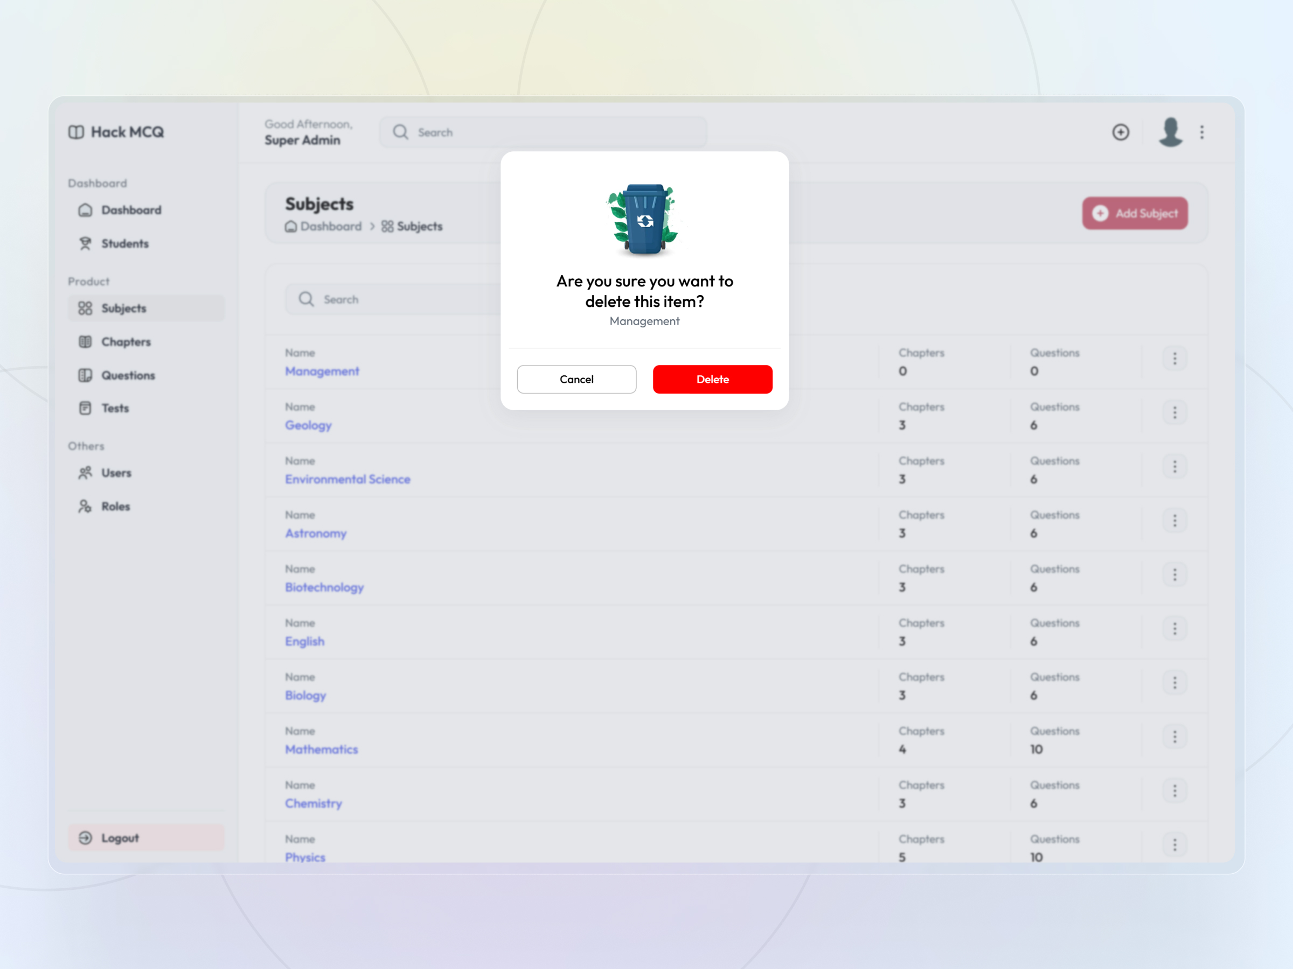Click the Hack MCQ logo icon
This screenshot has width=1293, height=969.
[x=77, y=132]
